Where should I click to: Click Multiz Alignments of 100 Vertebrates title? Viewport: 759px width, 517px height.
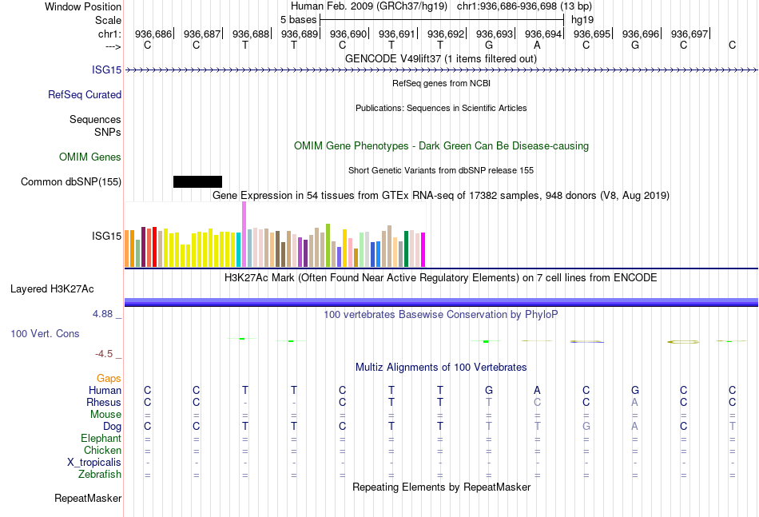(441, 368)
